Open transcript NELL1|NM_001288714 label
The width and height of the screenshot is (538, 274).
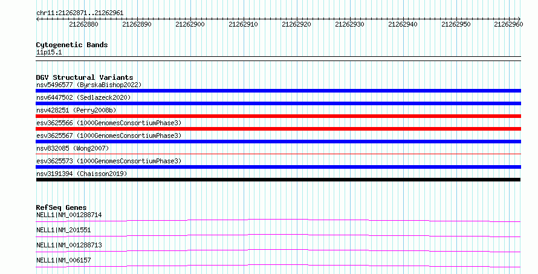(69, 215)
